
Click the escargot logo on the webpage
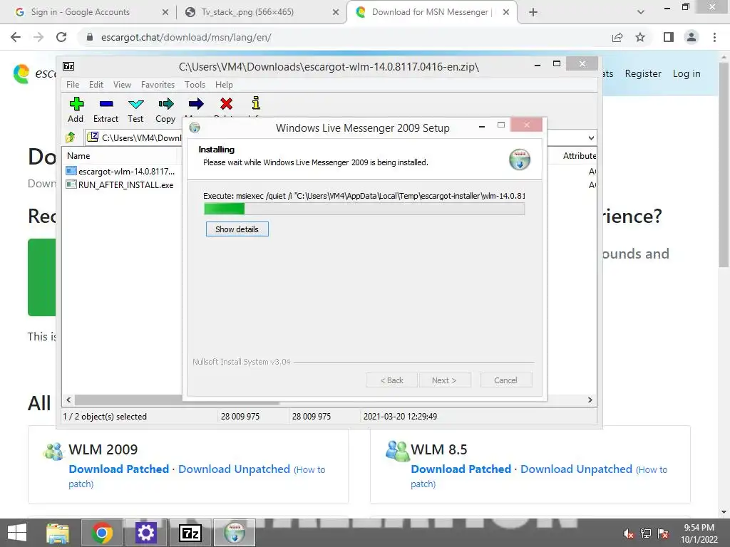tap(21, 73)
